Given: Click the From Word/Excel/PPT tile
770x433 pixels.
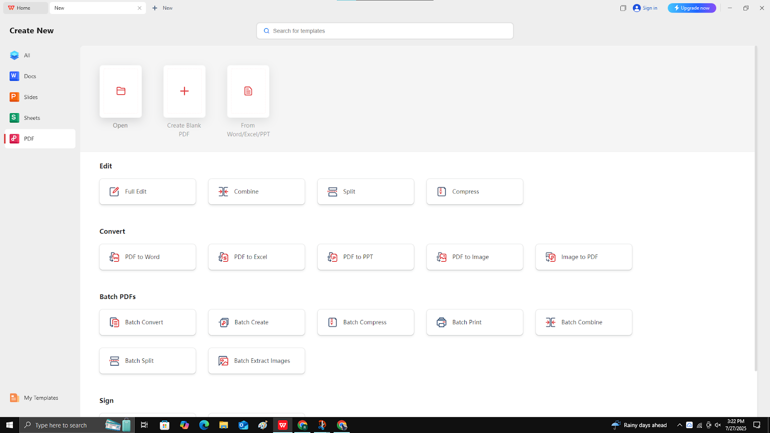Looking at the screenshot, I should 248,91.
